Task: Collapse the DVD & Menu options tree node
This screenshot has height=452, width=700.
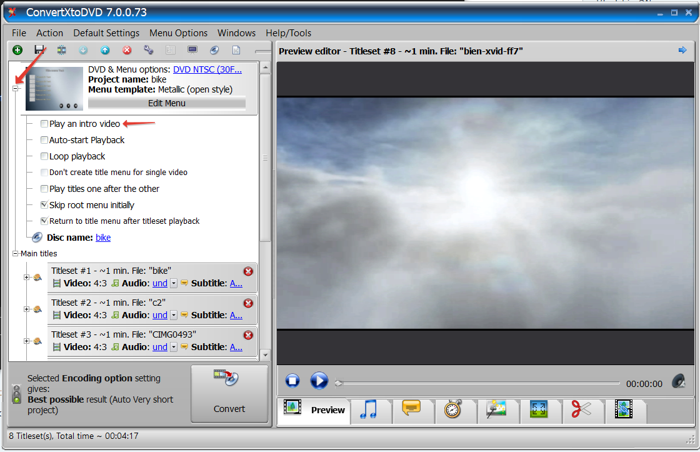Action: (16, 88)
